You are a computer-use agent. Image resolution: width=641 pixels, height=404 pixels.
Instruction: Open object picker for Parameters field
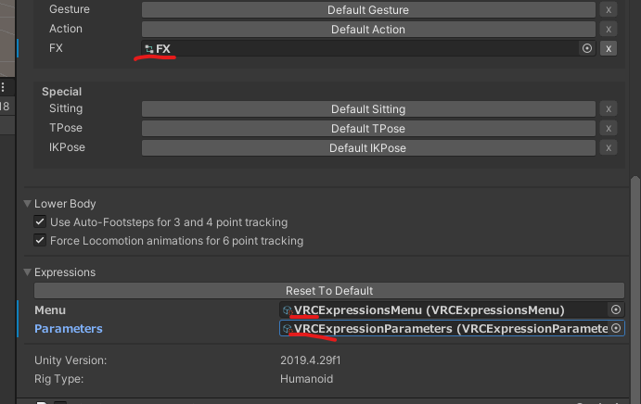pos(616,328)
